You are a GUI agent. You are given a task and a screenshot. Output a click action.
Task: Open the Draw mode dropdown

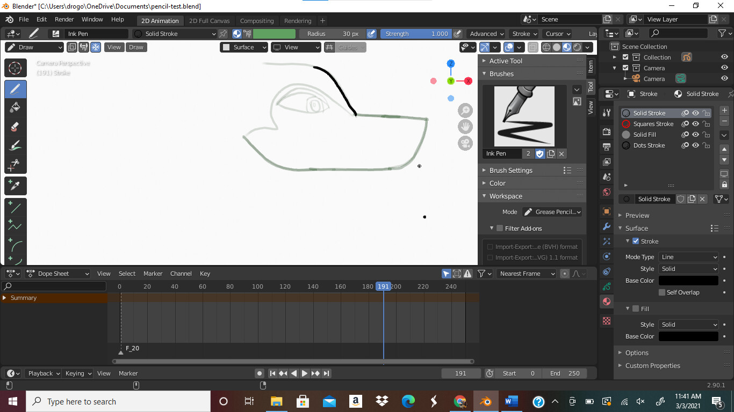point(34,47)
